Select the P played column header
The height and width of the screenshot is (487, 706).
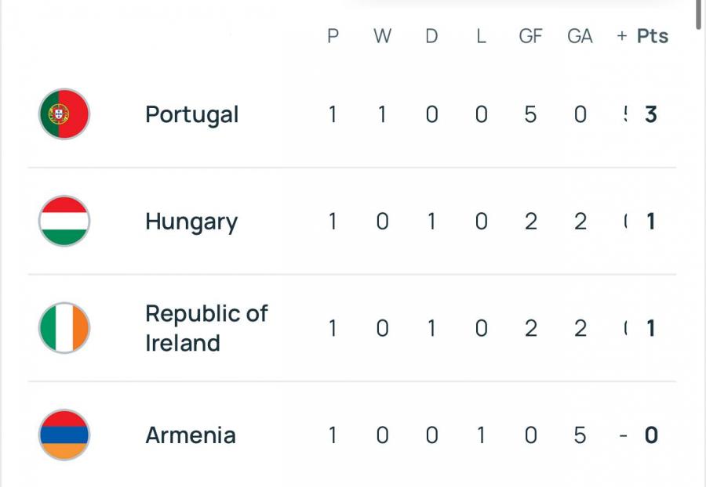[333, 36]
